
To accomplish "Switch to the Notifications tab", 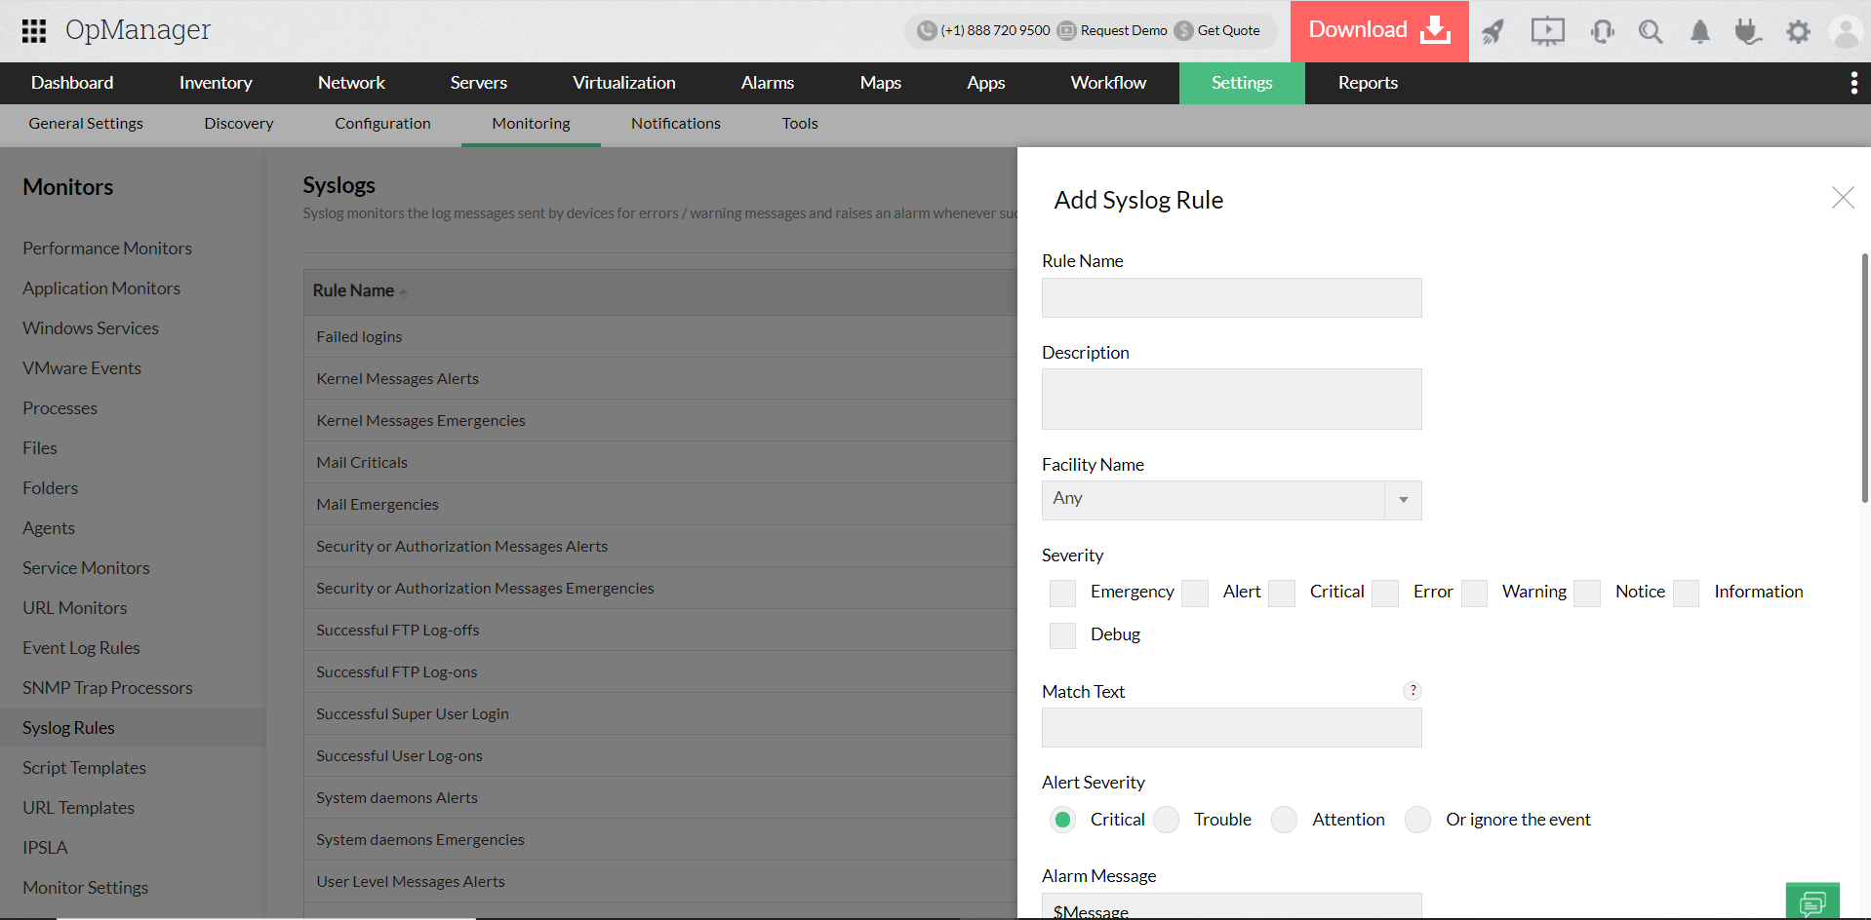I will (676, 124).
